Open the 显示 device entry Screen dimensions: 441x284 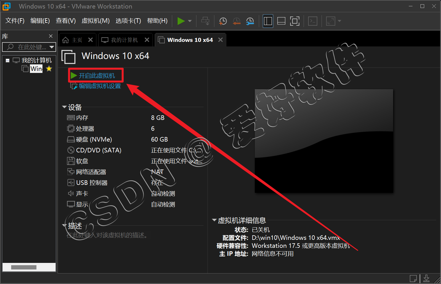pyautogui.click(x=82, y=204)
